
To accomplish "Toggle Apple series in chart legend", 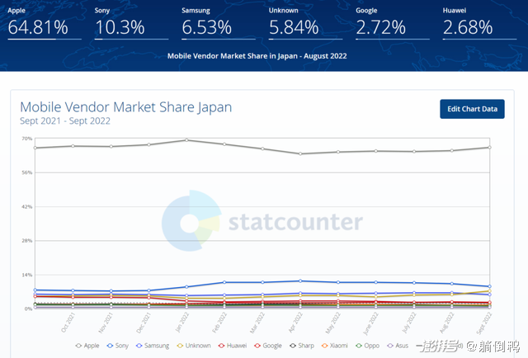I will pyautogui.click(x=87, y=346).
